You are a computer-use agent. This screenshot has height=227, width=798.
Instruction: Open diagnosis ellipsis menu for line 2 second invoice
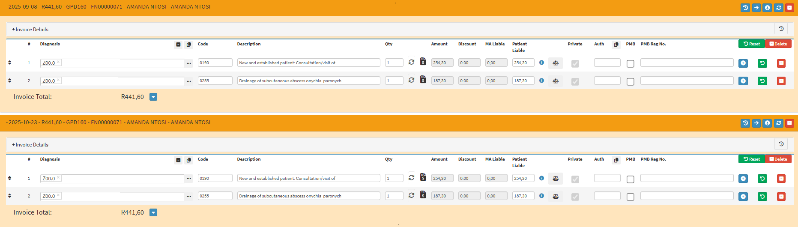(x=189, y=196)
